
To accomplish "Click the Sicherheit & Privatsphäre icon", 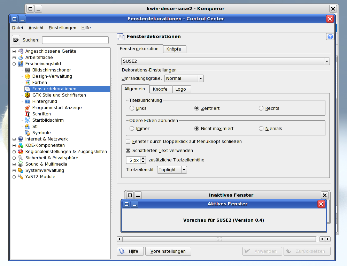I will click(x=21, y=158).
